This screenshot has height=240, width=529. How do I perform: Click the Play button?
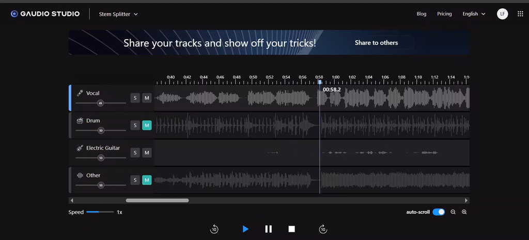245,229
